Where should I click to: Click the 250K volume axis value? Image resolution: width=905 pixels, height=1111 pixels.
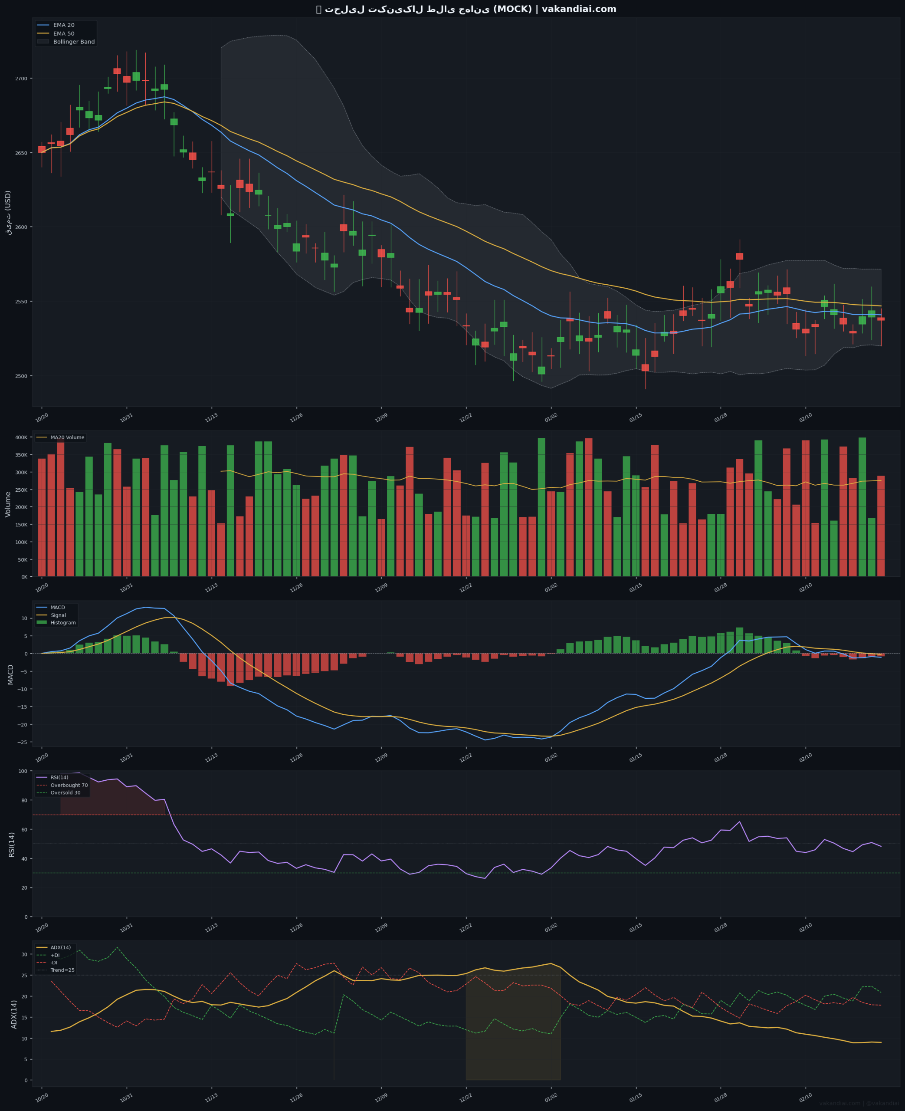21,490
